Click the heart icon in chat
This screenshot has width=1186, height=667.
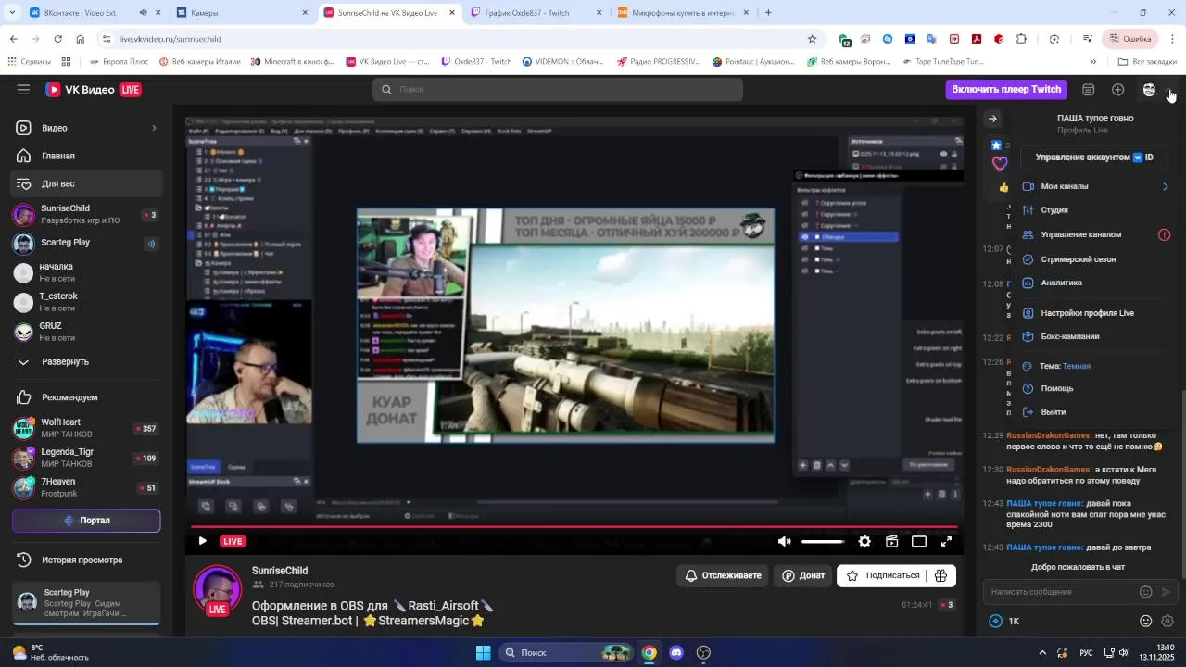(x=1000, y=164)
